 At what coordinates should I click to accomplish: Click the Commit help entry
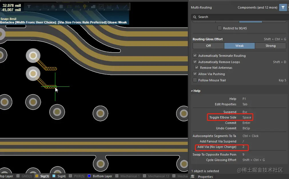pyautogui.click(x=238, y=123)
